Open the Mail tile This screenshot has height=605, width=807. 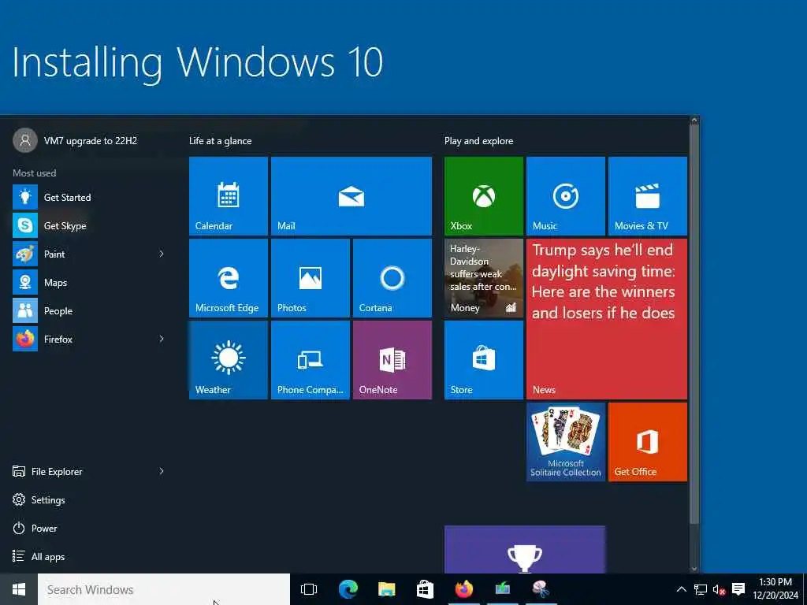(351, 196)
